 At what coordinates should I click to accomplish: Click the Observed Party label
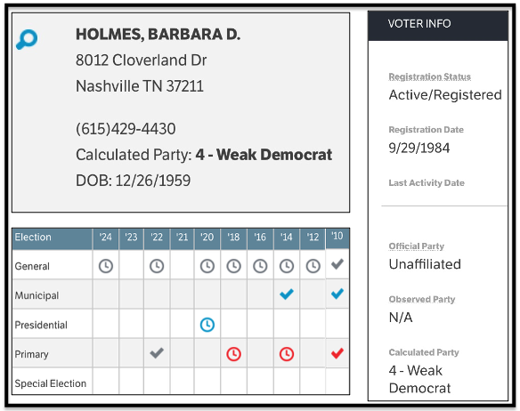(x=422, y=299)
